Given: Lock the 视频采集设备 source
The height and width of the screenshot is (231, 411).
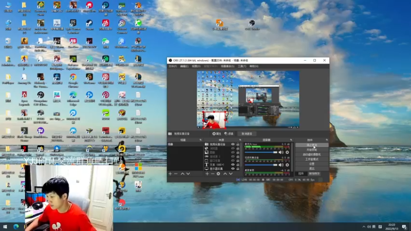Looking at the screenshot, I should tap(238, 144).
